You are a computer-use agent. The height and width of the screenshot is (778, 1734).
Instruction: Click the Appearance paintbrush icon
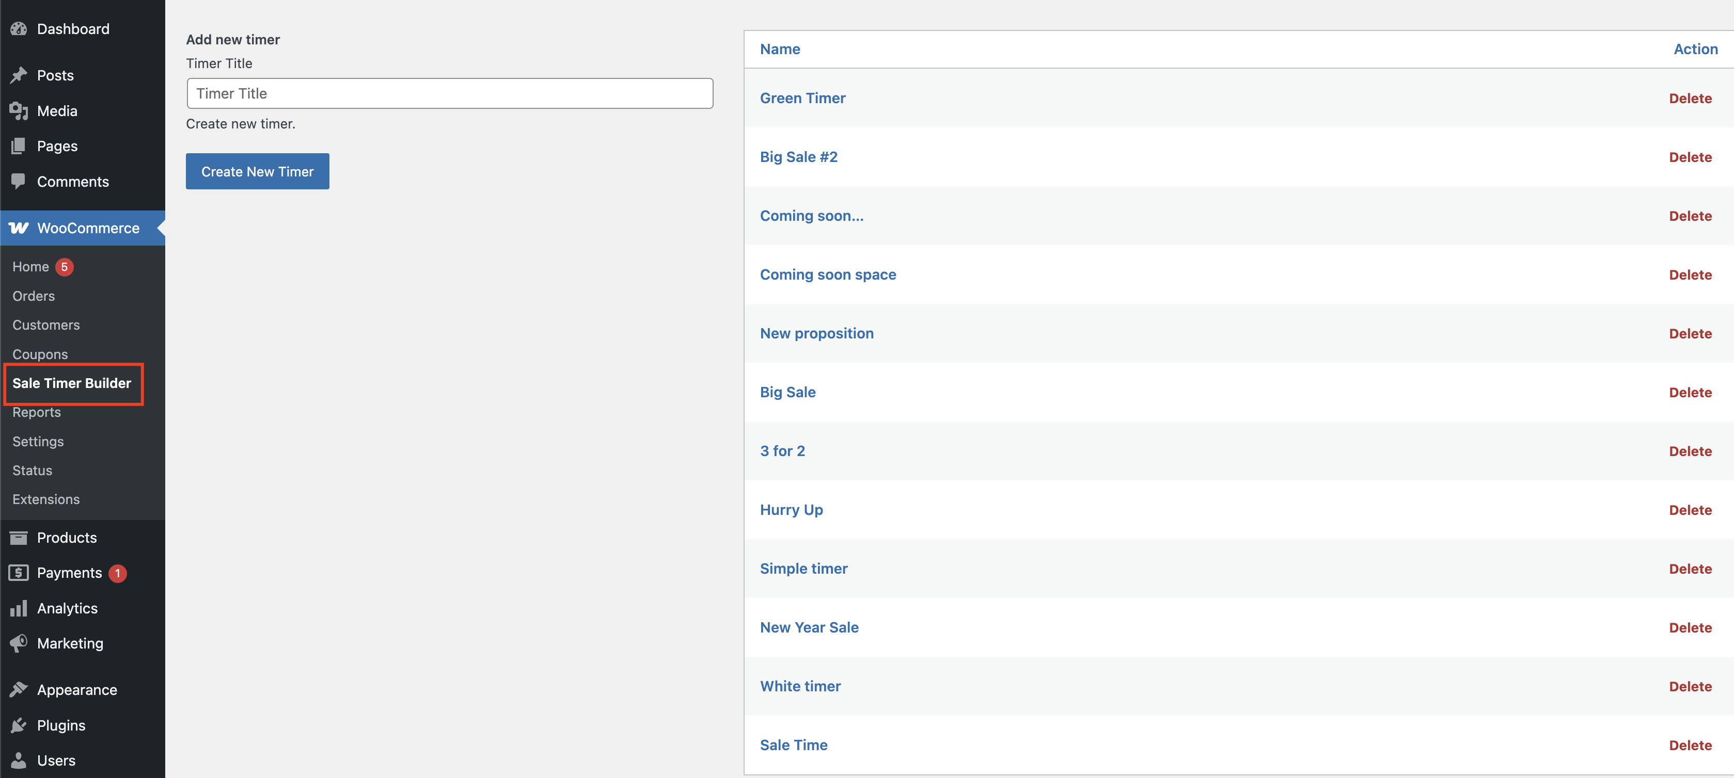coord(19,689)
